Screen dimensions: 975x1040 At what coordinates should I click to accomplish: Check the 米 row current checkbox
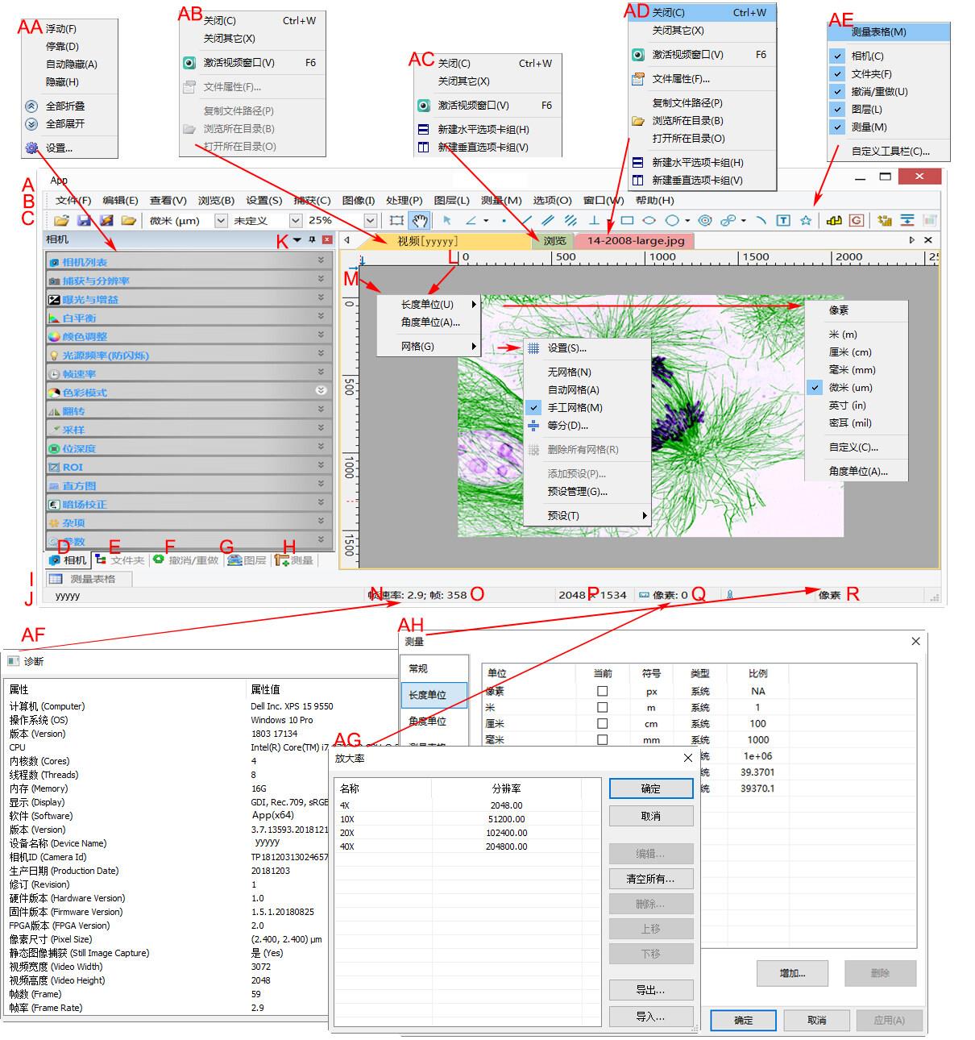tap(602, 707)
